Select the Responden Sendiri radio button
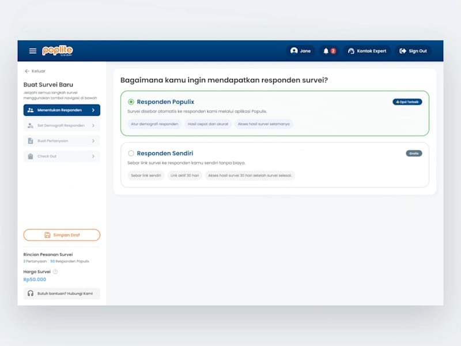The image size is (461, 346). click(131, 153)
